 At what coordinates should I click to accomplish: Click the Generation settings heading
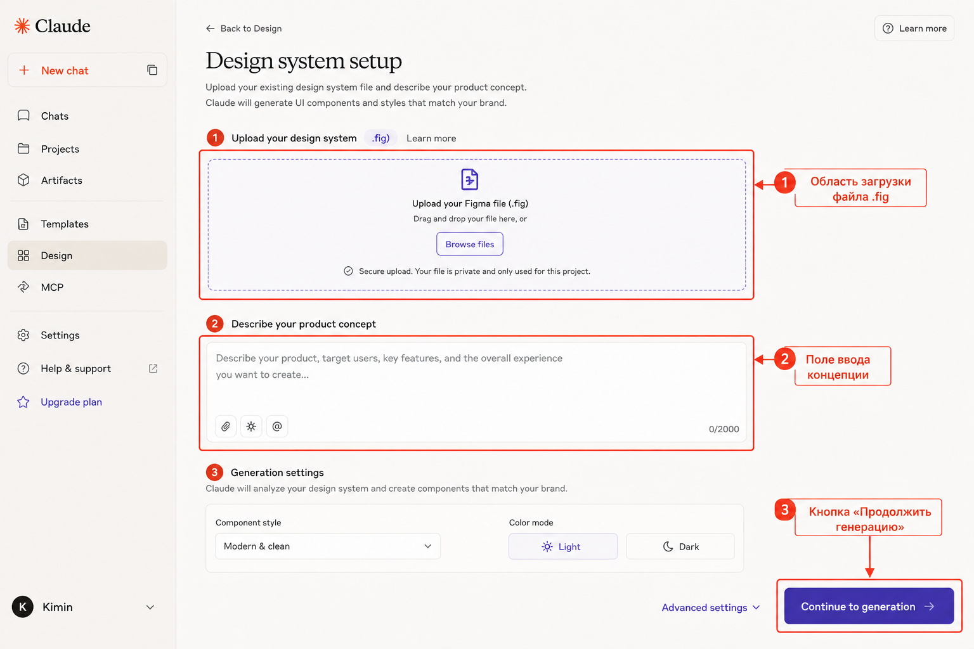[x=277, y=472]
